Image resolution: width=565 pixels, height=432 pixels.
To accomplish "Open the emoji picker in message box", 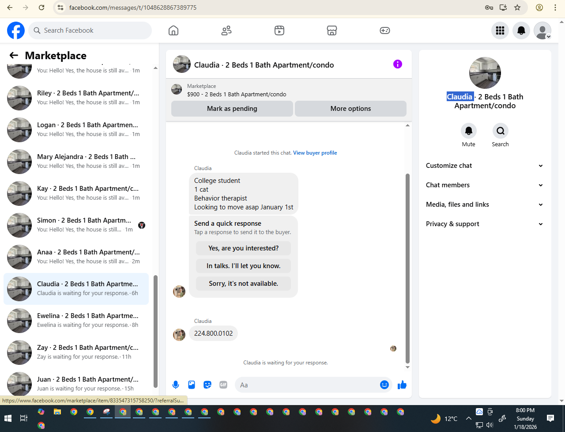I will tap(384, 385).
